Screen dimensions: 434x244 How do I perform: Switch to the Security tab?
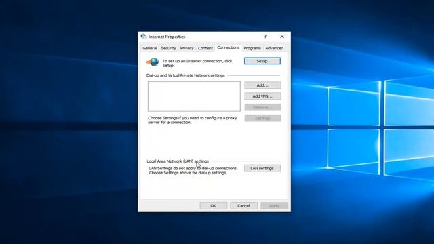pyautogui.click(x=168, y=48)
